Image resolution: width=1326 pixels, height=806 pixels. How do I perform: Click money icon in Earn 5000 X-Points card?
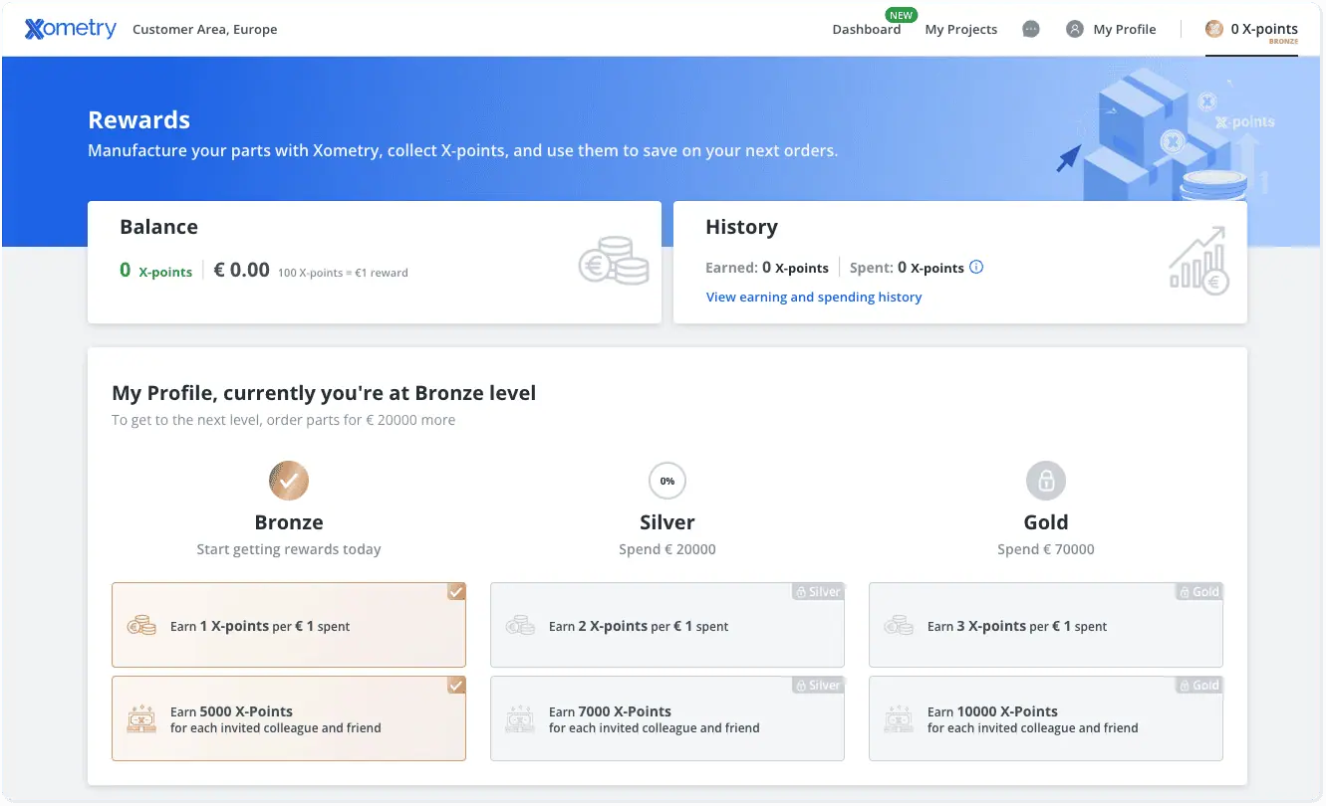point(141,719)
